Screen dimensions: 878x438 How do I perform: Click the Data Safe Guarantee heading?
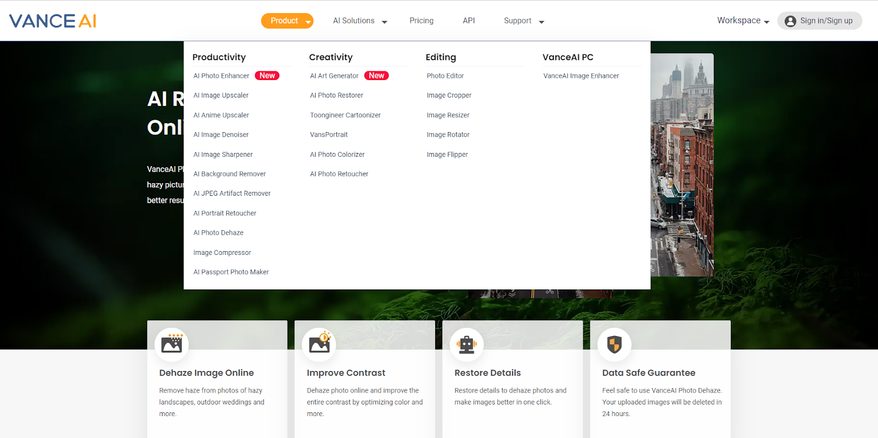(x=649, y=373)
